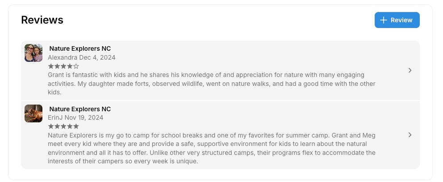Open Nature Explorers NC title above Alexandra

[x=80, y=49]
